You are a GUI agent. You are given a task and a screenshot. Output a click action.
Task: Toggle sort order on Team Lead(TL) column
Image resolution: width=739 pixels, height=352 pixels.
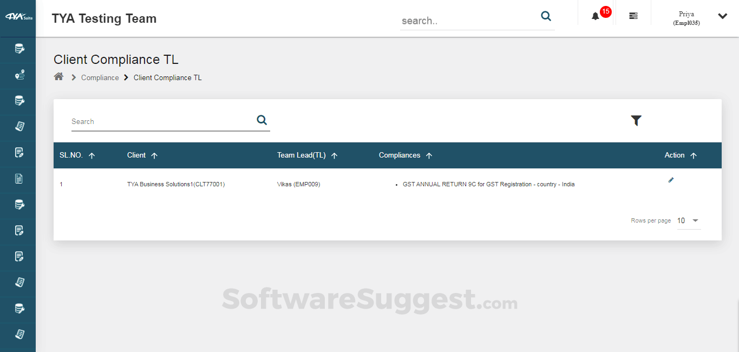click(x=335, y=155)
